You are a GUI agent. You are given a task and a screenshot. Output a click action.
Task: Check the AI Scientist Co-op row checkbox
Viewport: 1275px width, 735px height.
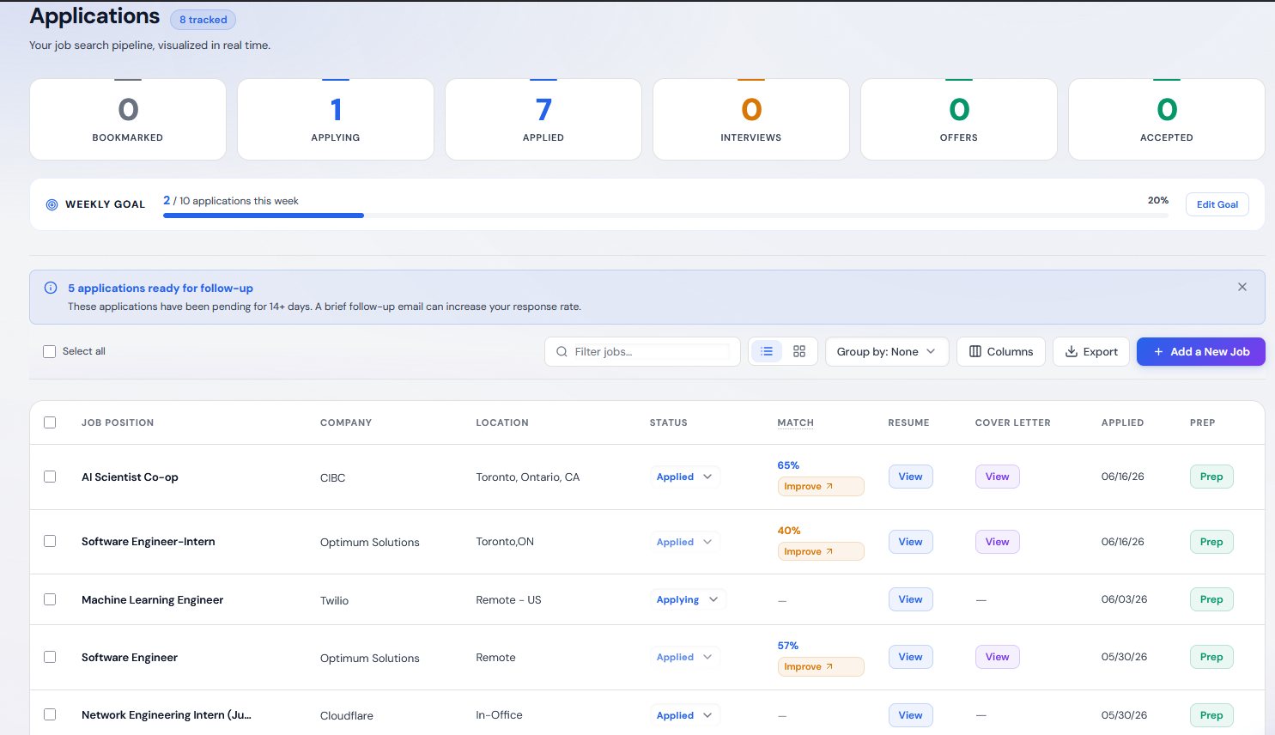tap(50, 477)
